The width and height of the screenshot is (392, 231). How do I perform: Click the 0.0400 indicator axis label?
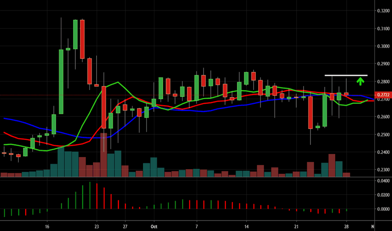tap(383, 181)
